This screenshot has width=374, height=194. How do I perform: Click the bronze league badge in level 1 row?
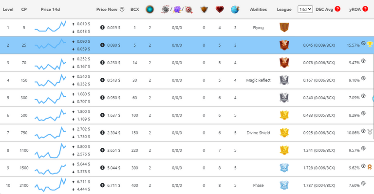click(x=284, y=27)
